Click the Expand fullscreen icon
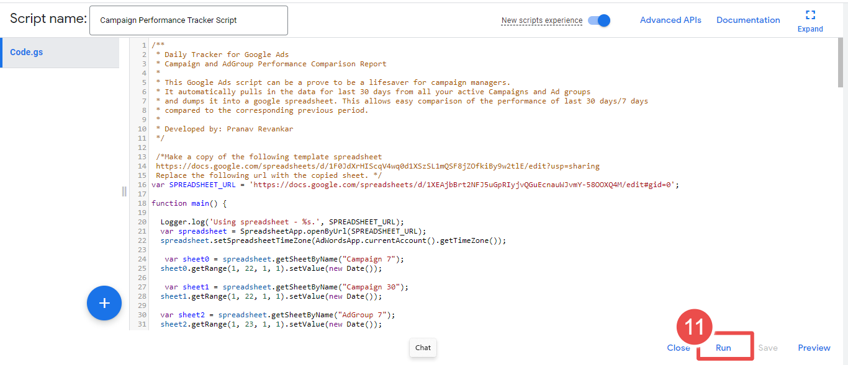 point(810,15)
